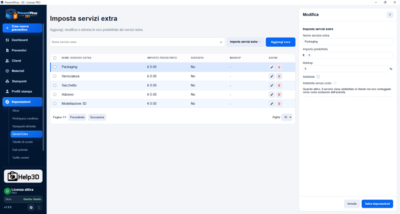Image resolution: width=400 pixels, height=214 pixels.
Task: Click the IMPORTO PREDEFINITO column header
Action: 162,58
